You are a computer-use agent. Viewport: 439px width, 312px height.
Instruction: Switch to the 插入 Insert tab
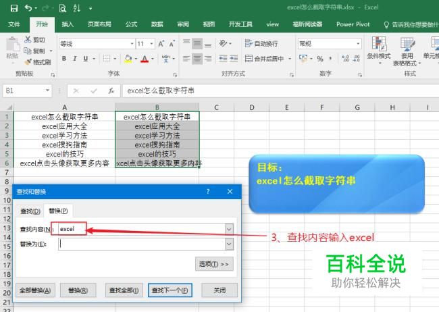68,24
